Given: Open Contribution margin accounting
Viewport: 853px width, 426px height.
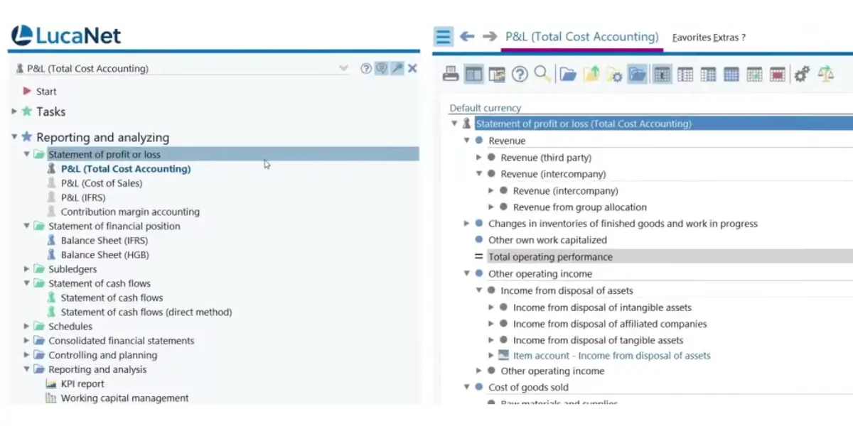Looking at the screenshot, I should tap(130, 212).
